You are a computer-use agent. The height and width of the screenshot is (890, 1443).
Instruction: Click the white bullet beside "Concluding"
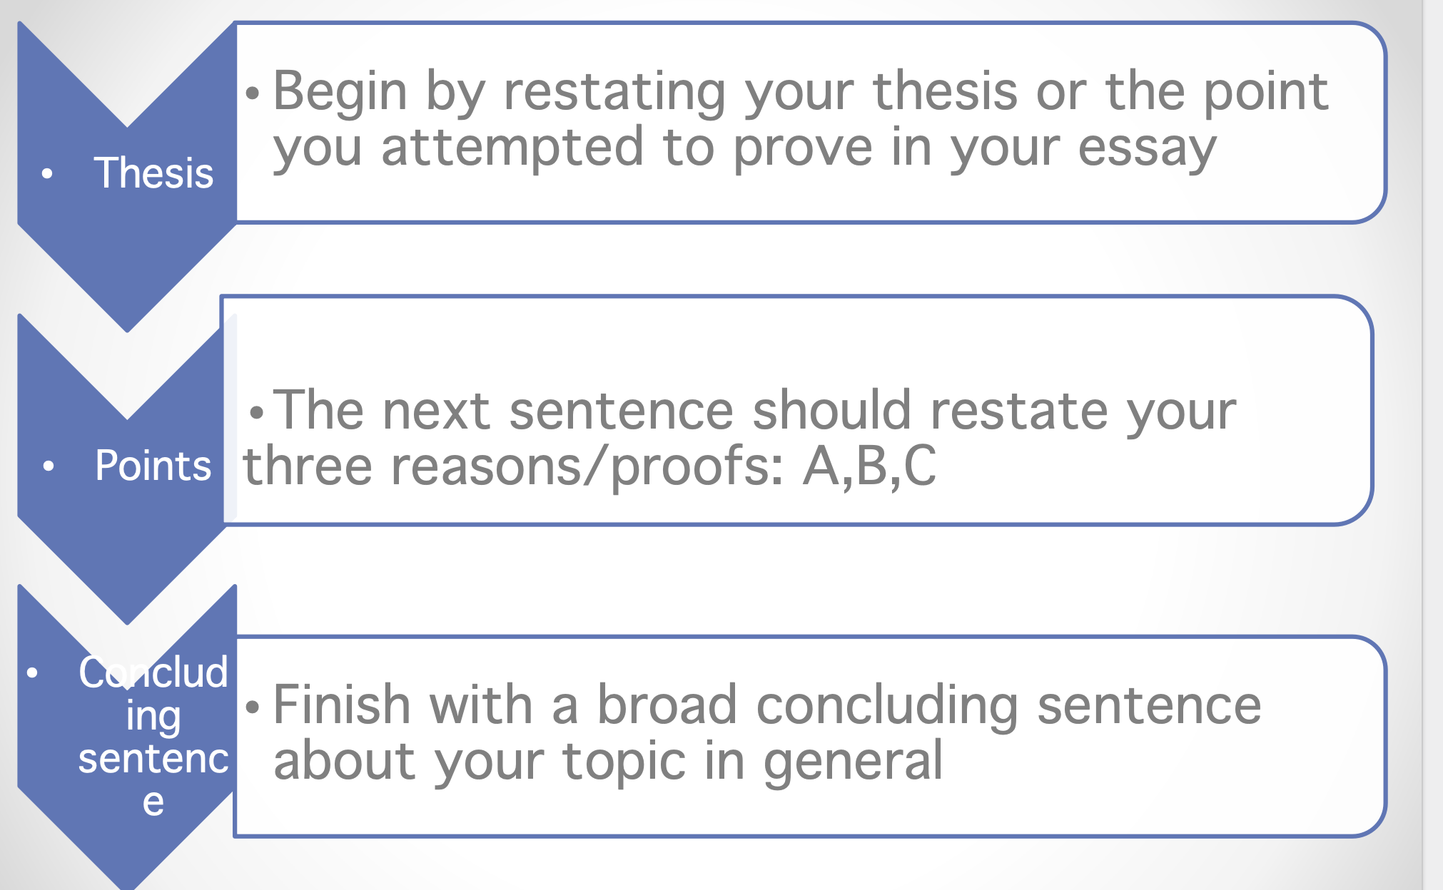[32, 672]
